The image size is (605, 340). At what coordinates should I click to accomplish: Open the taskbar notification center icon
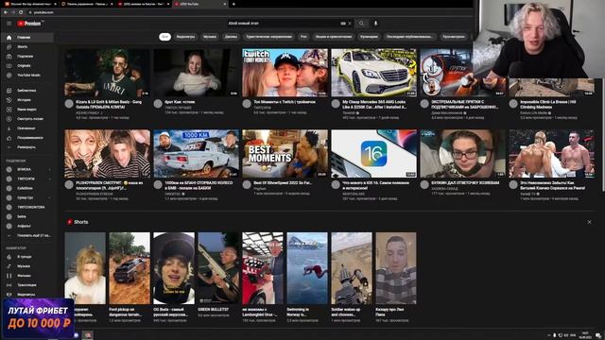(x=598, y=335)
